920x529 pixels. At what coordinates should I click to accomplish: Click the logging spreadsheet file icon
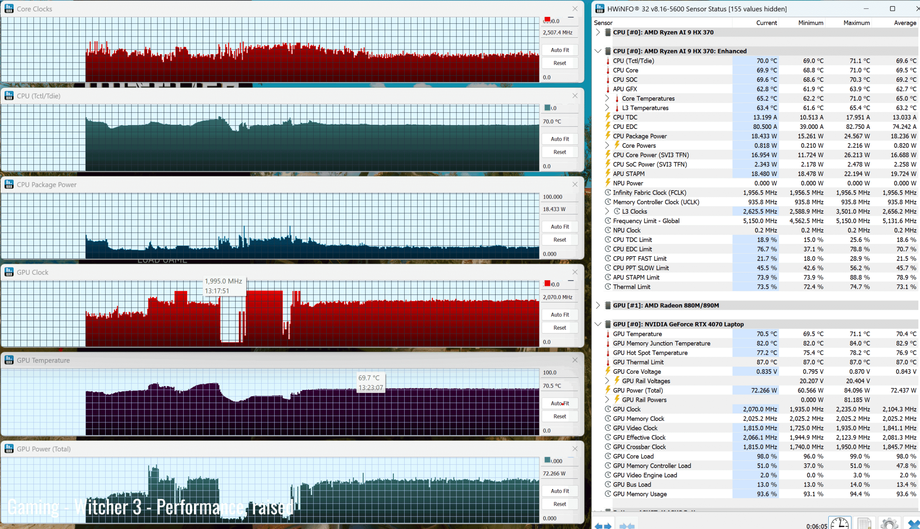(864, 524)
